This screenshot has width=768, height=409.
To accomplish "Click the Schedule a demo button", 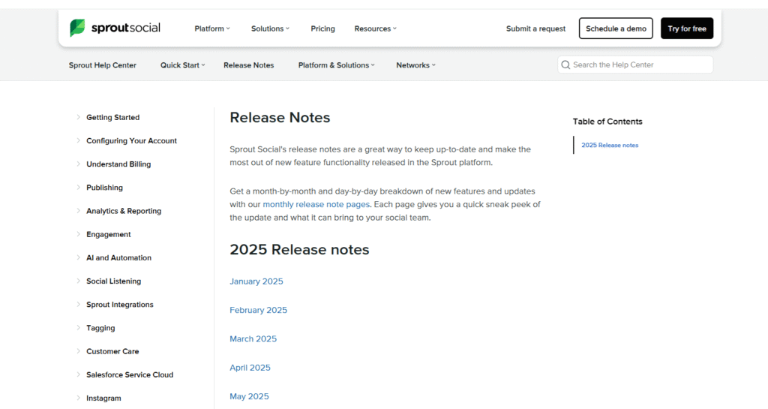I will [616, 29].
